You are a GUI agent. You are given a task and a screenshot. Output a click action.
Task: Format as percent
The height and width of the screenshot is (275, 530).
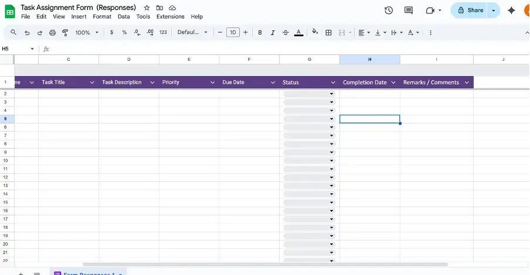[124, 32]
